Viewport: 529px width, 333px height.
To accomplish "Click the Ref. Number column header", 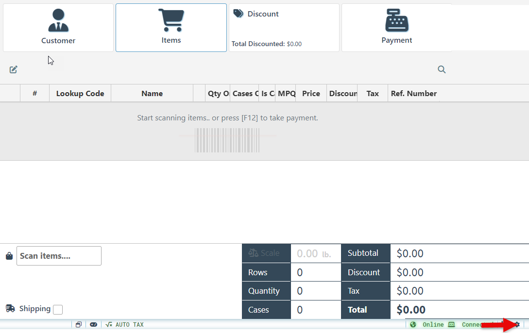I will coord(413,94).
